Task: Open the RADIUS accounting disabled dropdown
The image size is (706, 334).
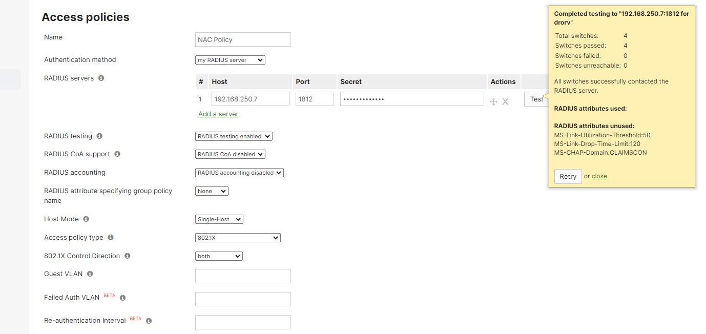Action: point(239,172)
